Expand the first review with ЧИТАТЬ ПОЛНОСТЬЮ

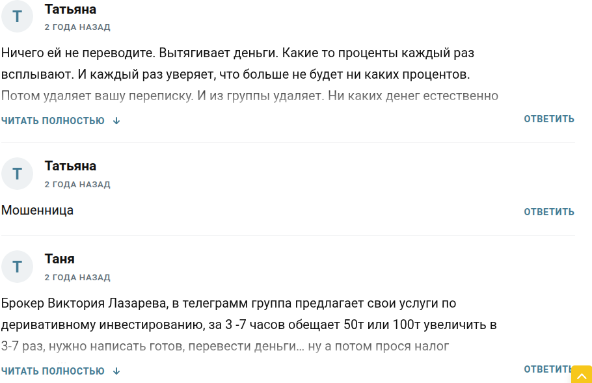[52, 121]
